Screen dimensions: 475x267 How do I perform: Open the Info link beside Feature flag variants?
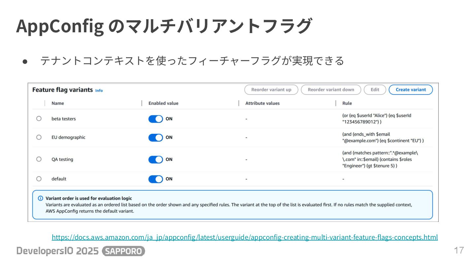[x=99, y=90]
